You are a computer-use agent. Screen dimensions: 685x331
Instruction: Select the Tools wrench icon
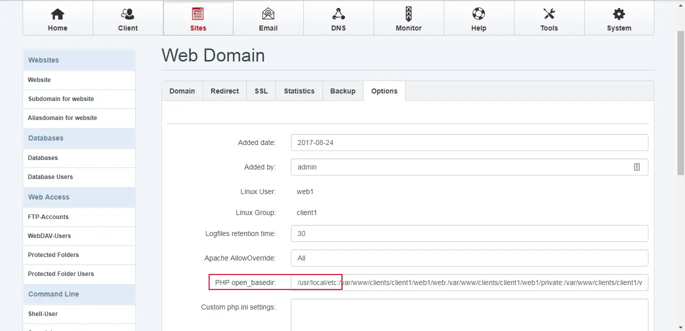coord(549,14)
